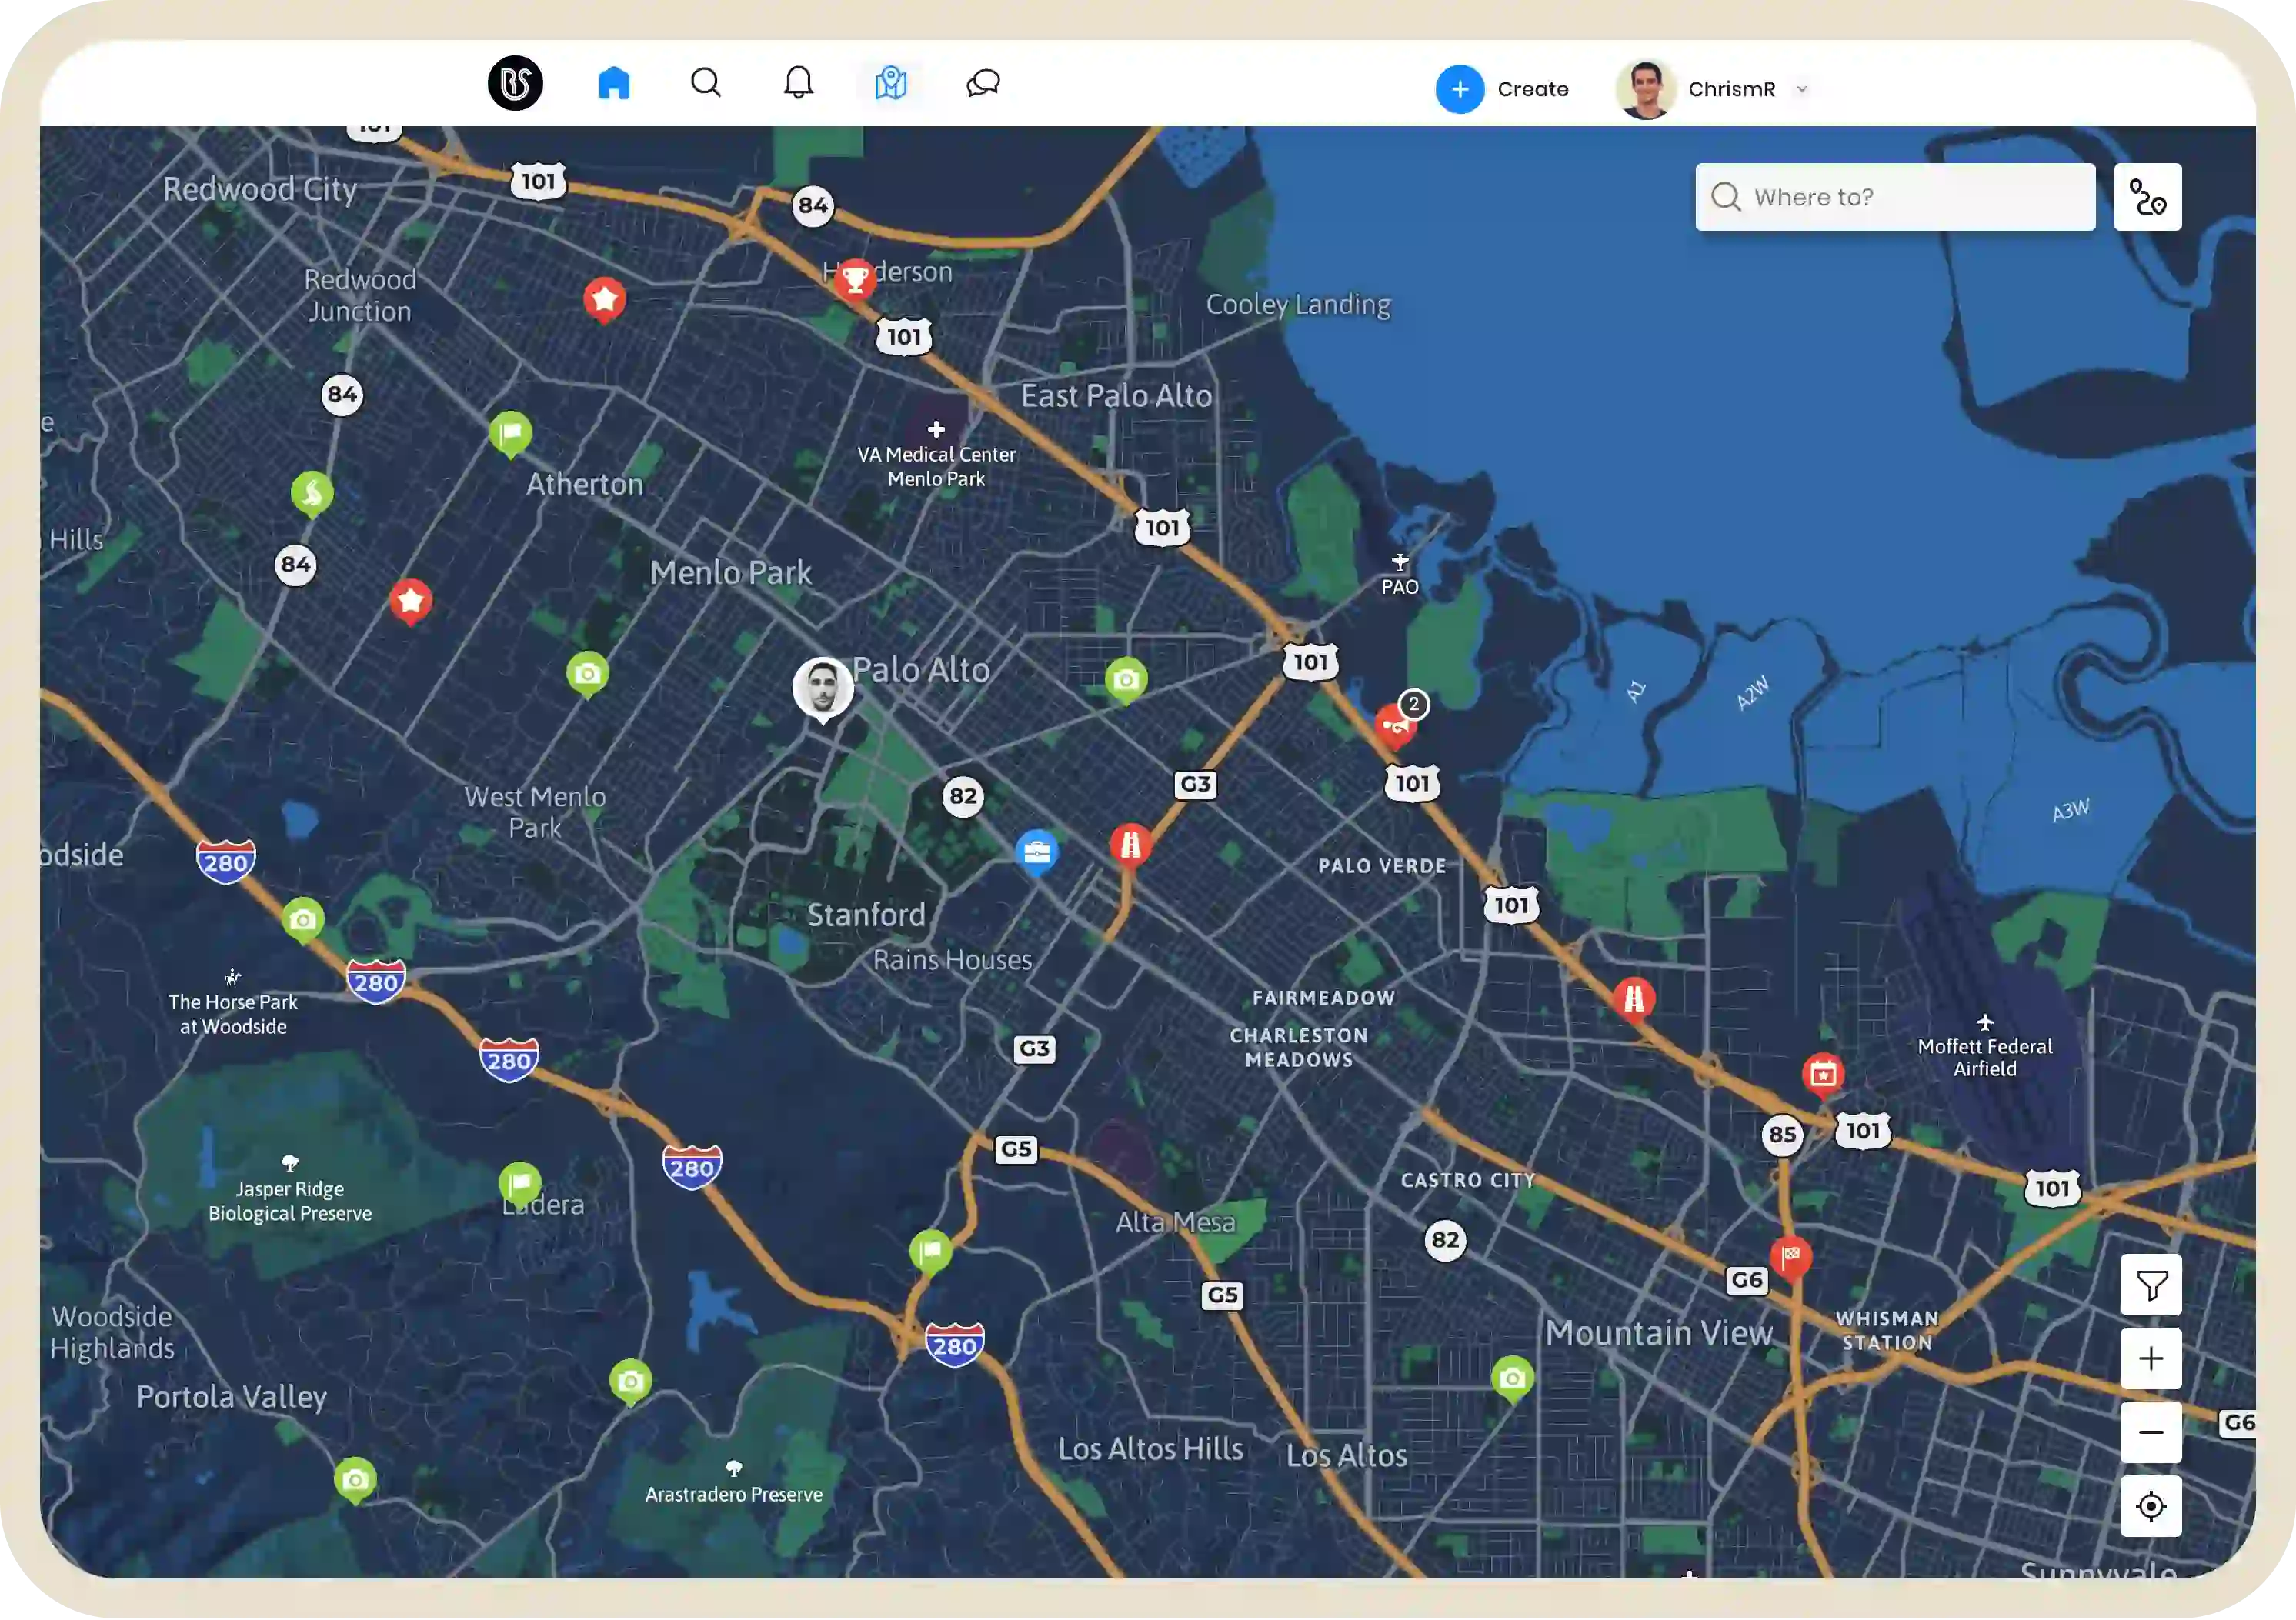This screenshot has width=2296, height=1620.
Task: Click the red trophy marker near Henderson
Action: [855, 279]
